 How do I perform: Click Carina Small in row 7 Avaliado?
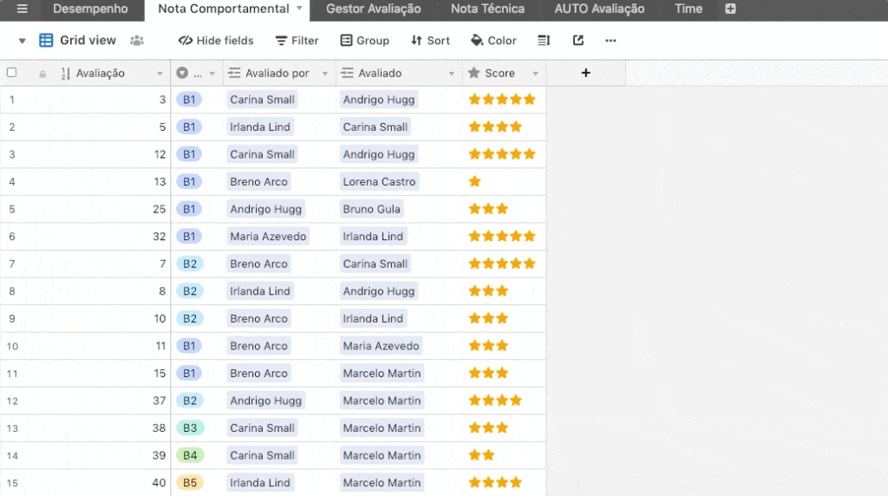(x=375, y=264)
